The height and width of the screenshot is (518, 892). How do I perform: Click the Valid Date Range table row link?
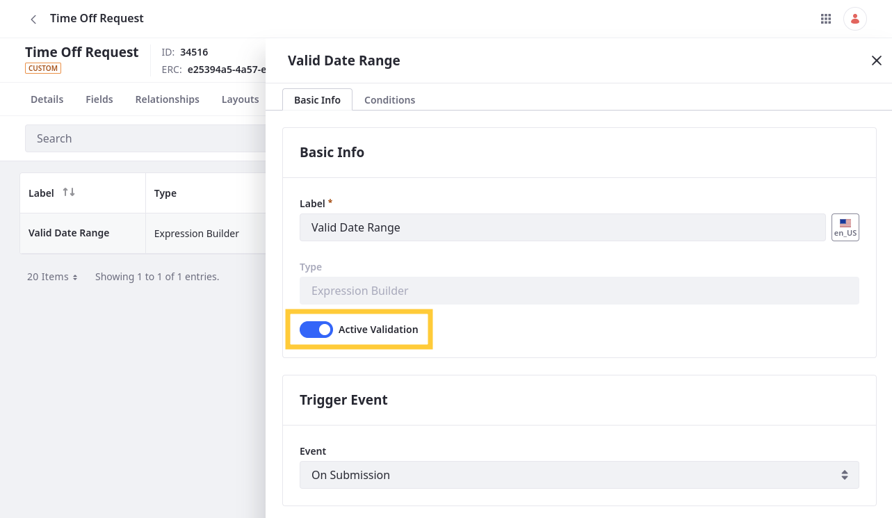(69, 233)
